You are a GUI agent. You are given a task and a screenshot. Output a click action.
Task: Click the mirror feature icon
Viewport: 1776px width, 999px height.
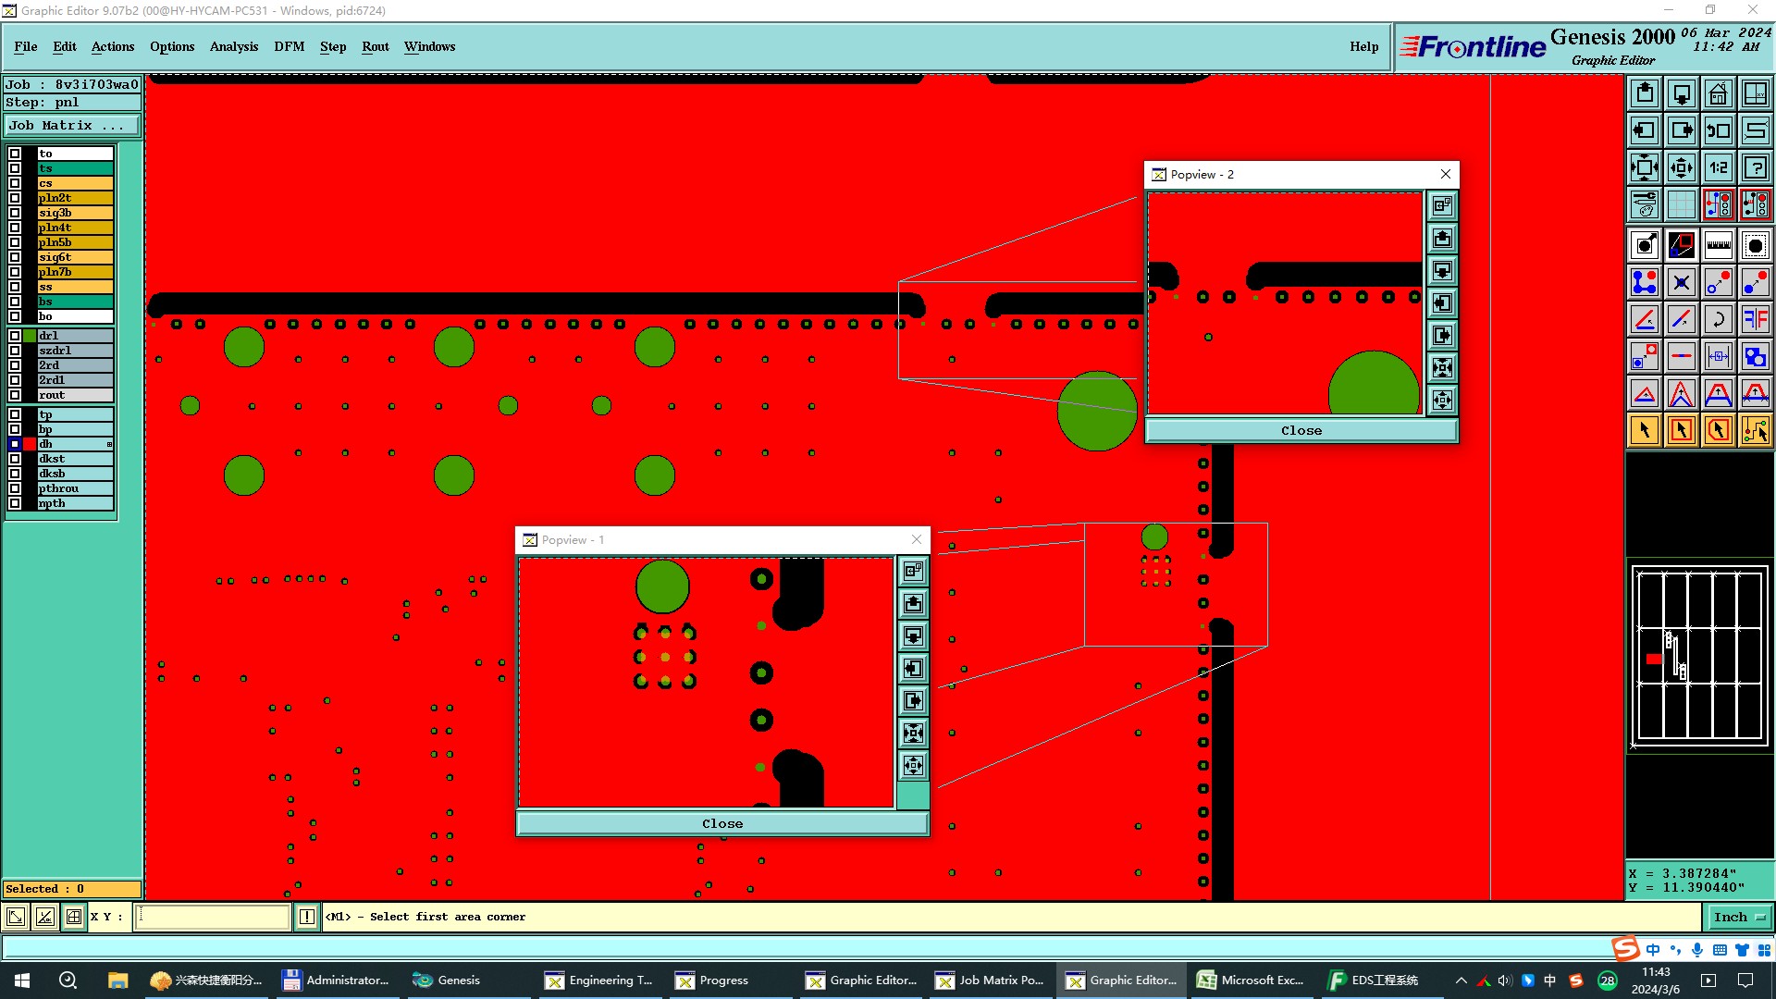click(x=1755, y=319)
